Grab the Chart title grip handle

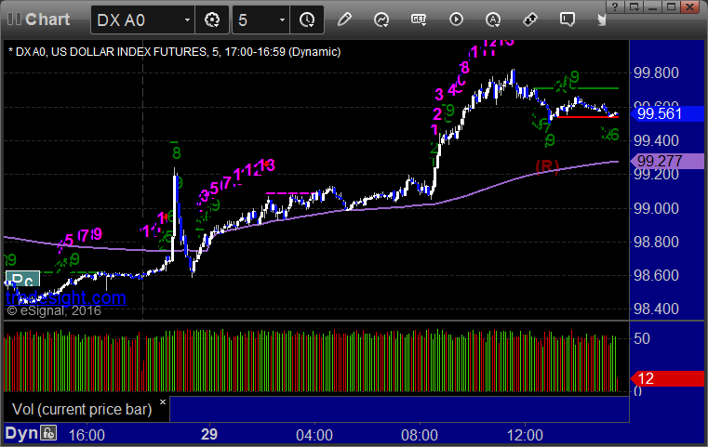pos(14,19)
